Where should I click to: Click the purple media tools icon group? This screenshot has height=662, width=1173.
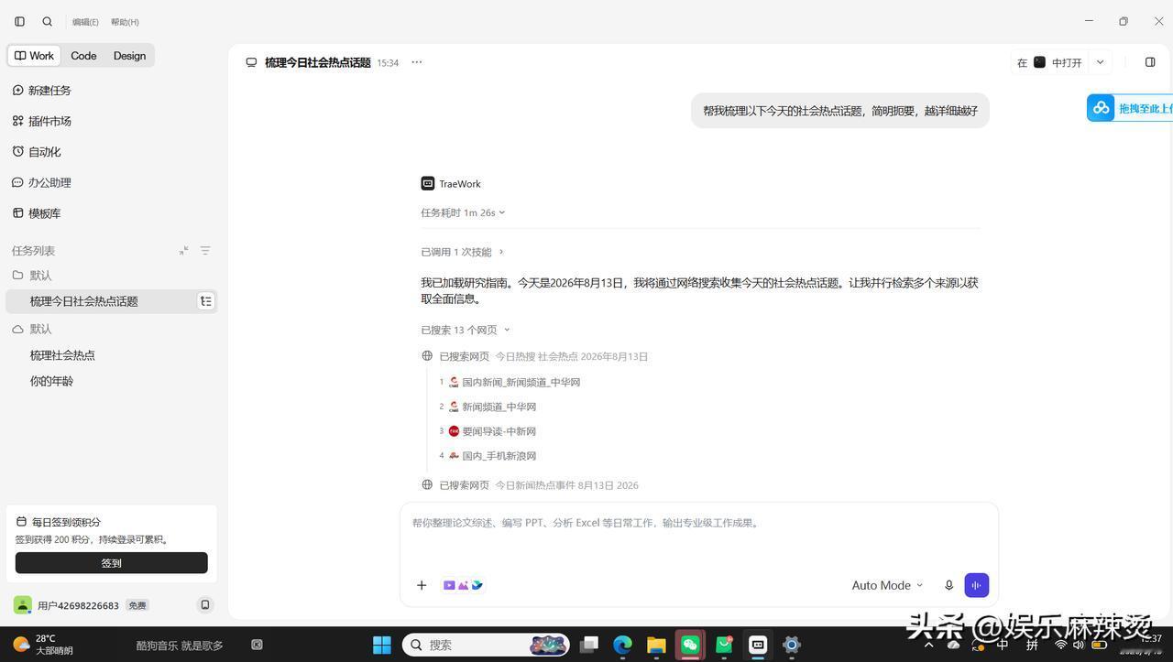[463, 585]
